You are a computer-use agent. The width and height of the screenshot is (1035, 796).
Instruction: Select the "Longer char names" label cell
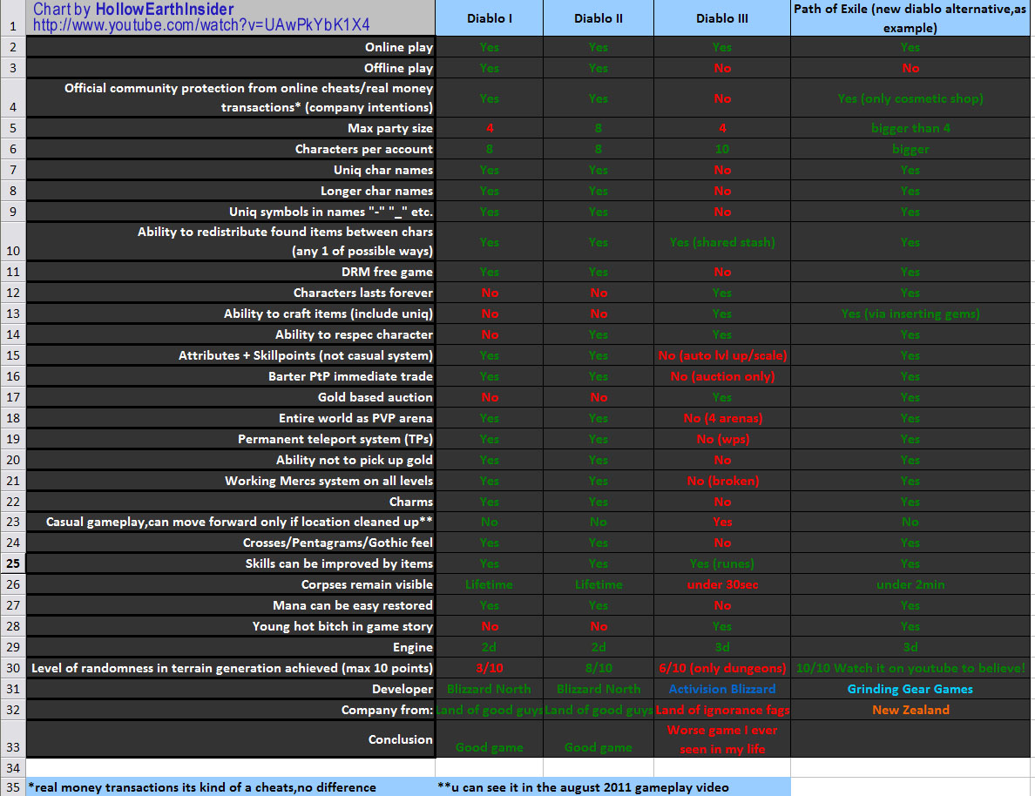[x=230, y=191]
